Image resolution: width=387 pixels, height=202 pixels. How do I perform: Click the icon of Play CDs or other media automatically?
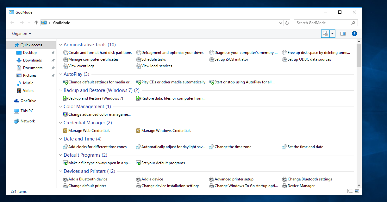tap(138, 82)
